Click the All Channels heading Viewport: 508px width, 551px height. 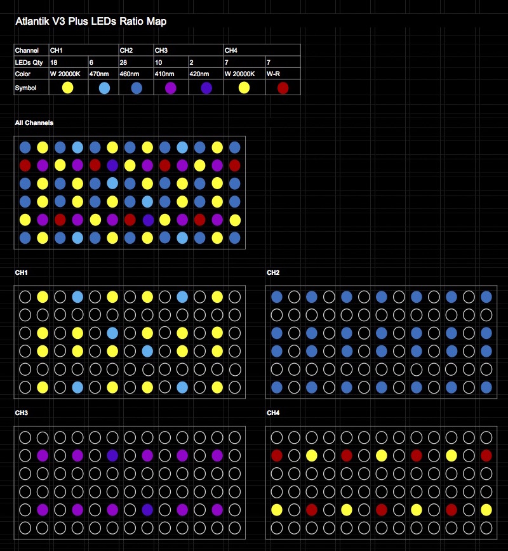[x=34, y=123]
